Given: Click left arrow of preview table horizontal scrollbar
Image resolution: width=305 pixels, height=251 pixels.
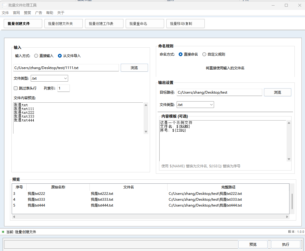Looking at the screenshot, I should pyautogui.click(x=14, y=217).
